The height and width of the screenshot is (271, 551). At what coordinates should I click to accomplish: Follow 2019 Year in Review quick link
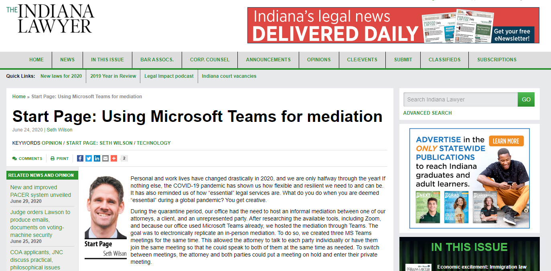point(113,76)
